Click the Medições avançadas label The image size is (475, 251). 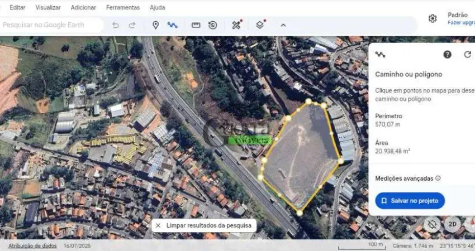tap(404, 178)
